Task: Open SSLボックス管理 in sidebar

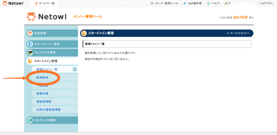Action: (x=52, y=120)
